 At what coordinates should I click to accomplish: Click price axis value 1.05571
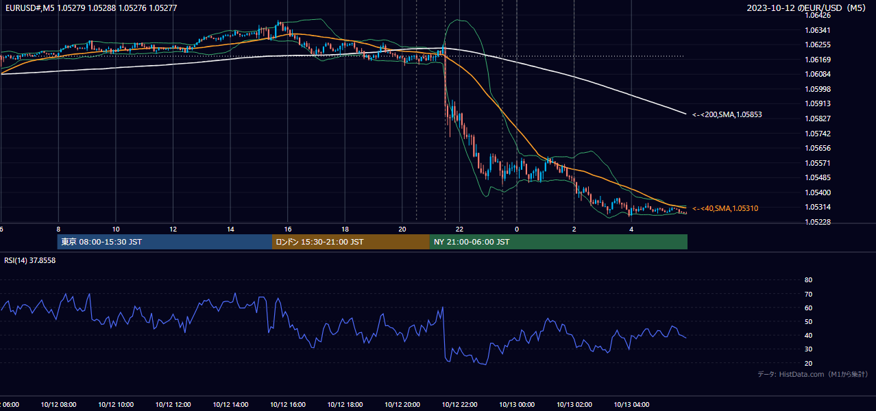point(817,163)
